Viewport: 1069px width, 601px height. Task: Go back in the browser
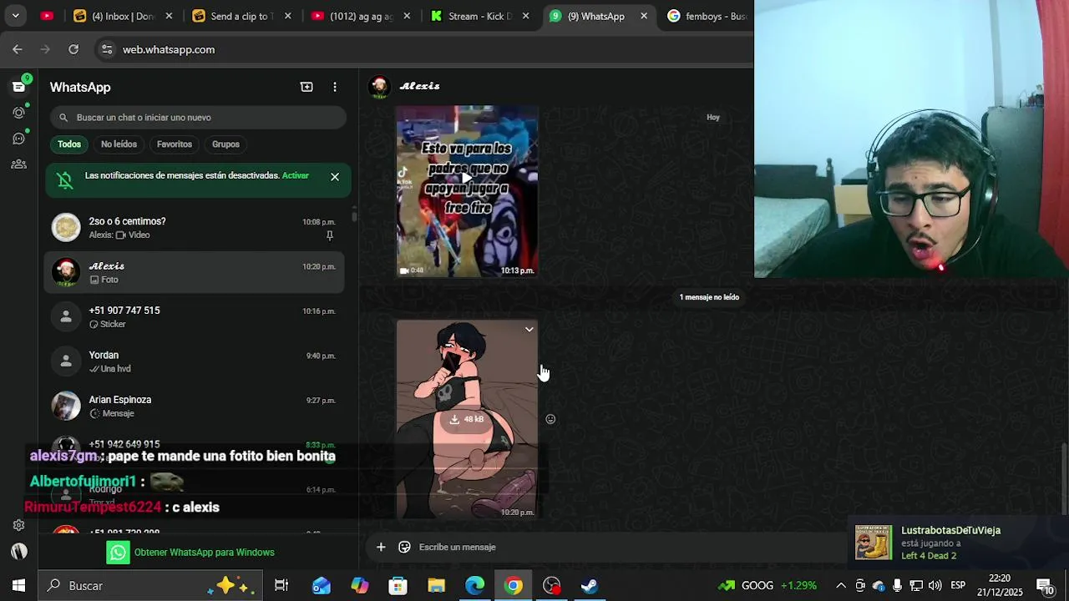pyautogui.click(x=18, y=49)
